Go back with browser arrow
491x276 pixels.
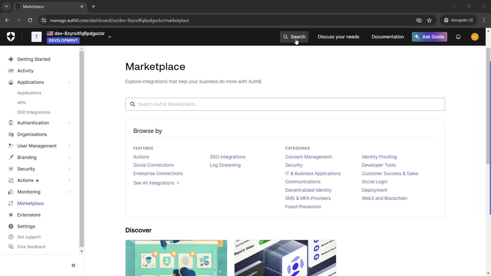7,20
